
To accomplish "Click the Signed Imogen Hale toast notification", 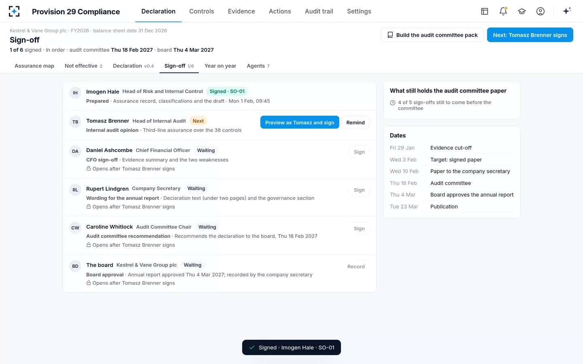I will click(x=291, y=347).
